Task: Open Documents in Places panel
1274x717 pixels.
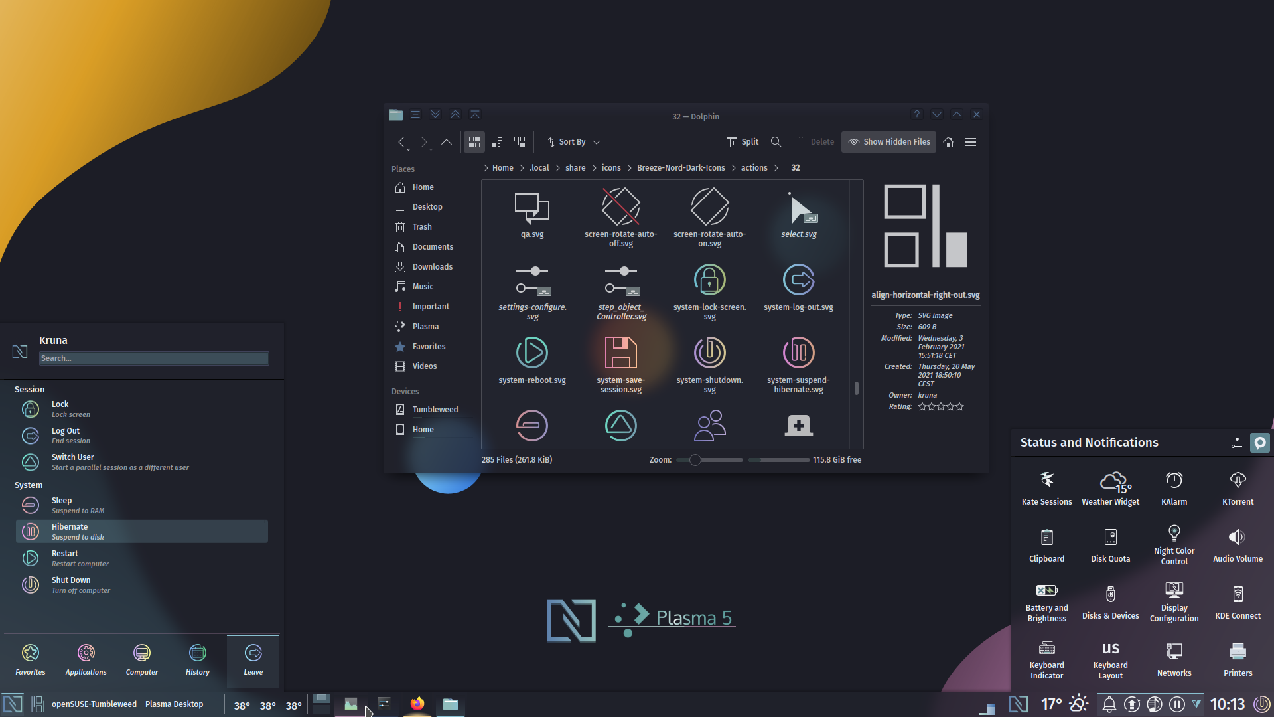Action: tap(431, 247)
